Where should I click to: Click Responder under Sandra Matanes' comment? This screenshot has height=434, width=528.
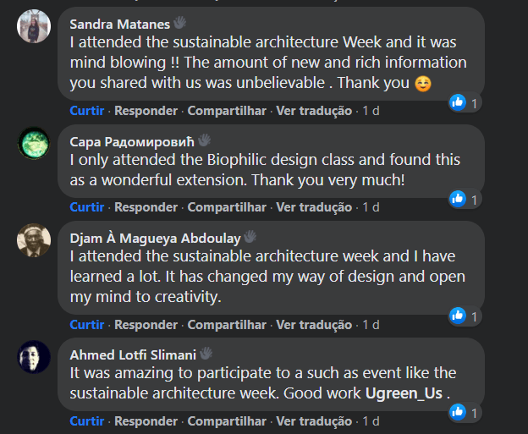(146, 111)
